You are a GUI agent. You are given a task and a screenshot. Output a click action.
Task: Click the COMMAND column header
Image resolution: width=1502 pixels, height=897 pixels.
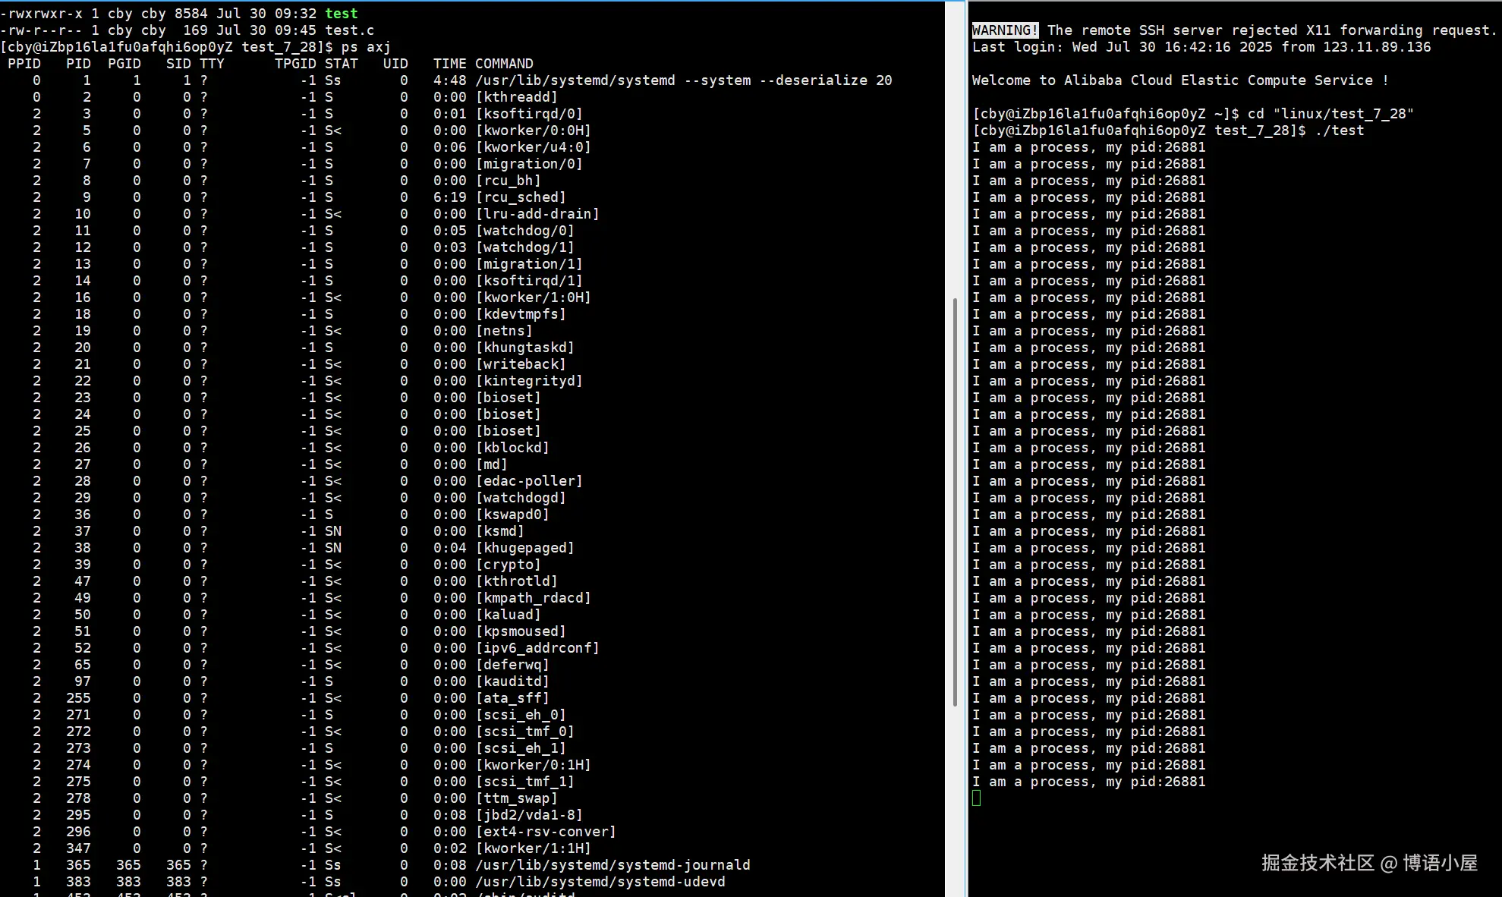click(x=504, y=64)
